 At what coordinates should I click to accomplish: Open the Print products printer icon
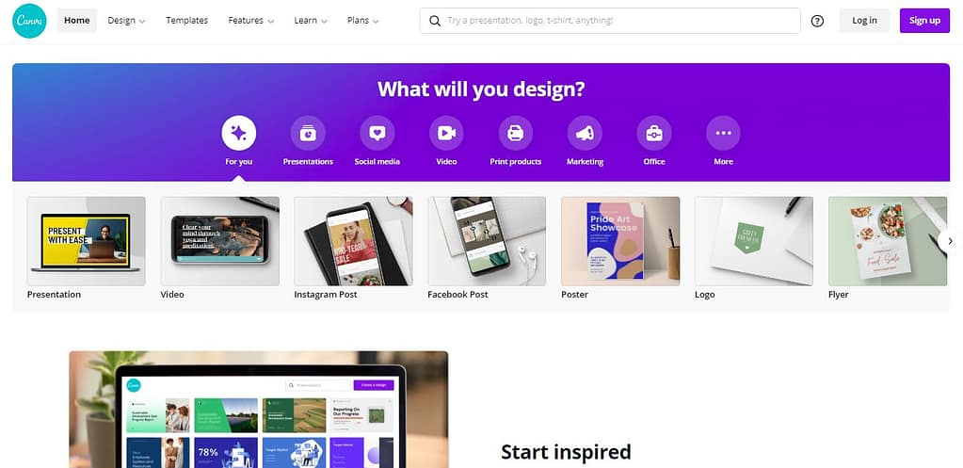click(515, 133)
